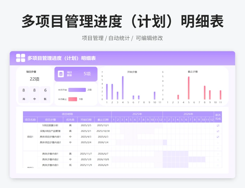Select the 2026年 timeline header
The height and width of the screenshot is (188, 245).
(x=188, y=114)
